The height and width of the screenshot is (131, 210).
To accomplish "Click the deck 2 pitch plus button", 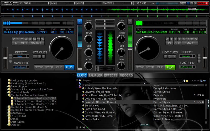I will click(x=199, y=62).
